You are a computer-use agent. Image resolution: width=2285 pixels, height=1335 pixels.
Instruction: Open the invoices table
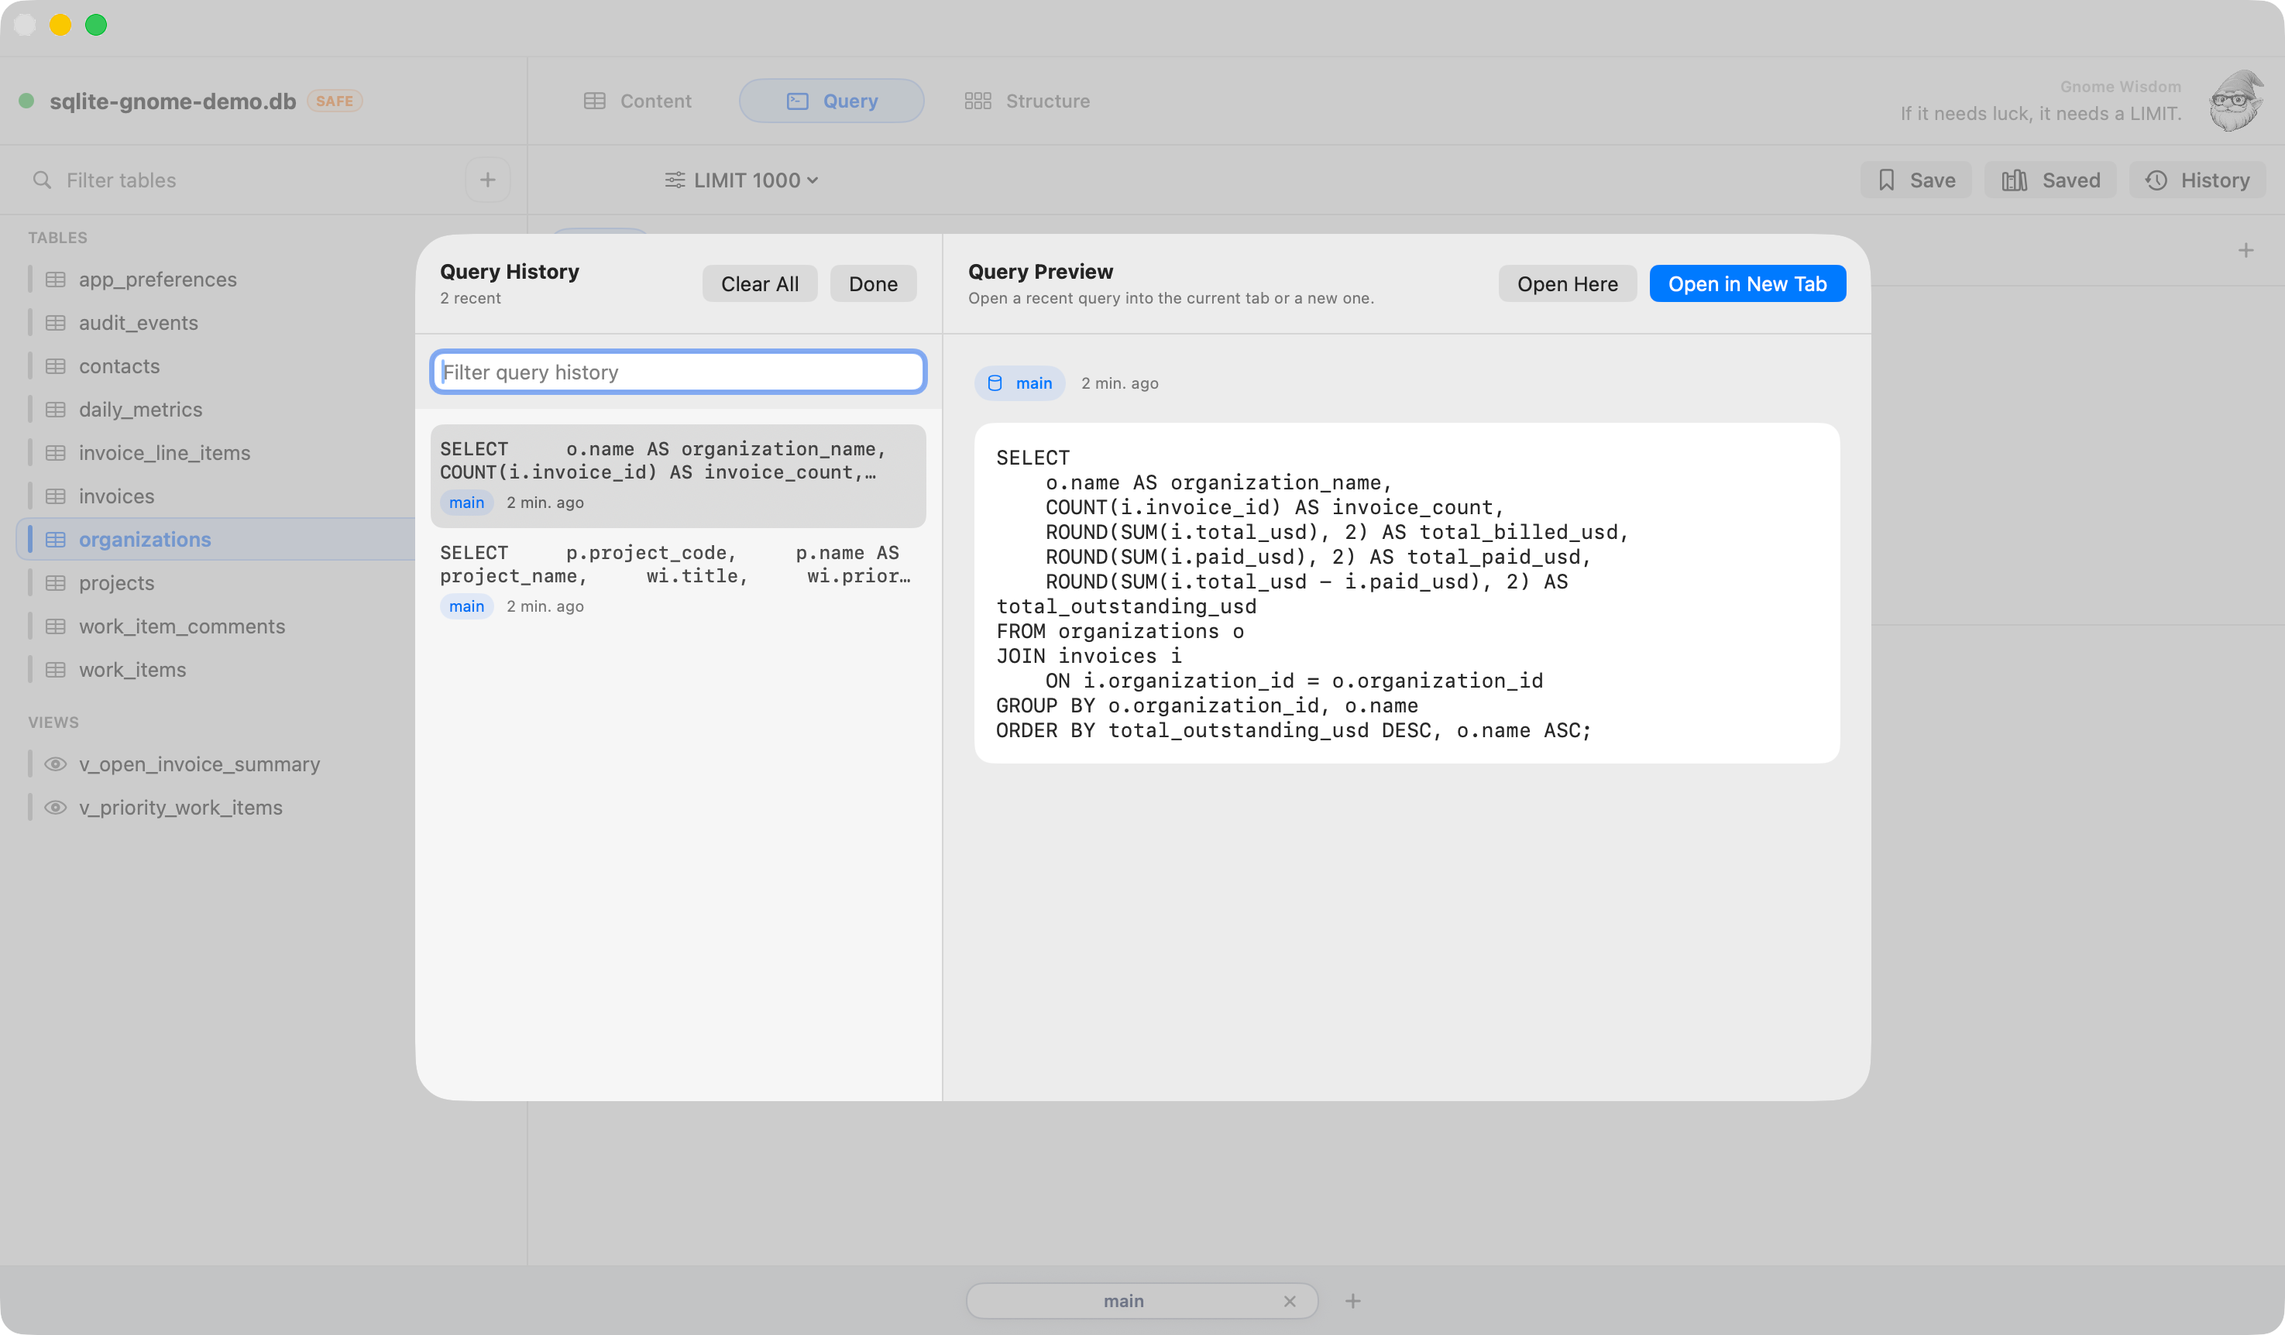pos(116,496)
